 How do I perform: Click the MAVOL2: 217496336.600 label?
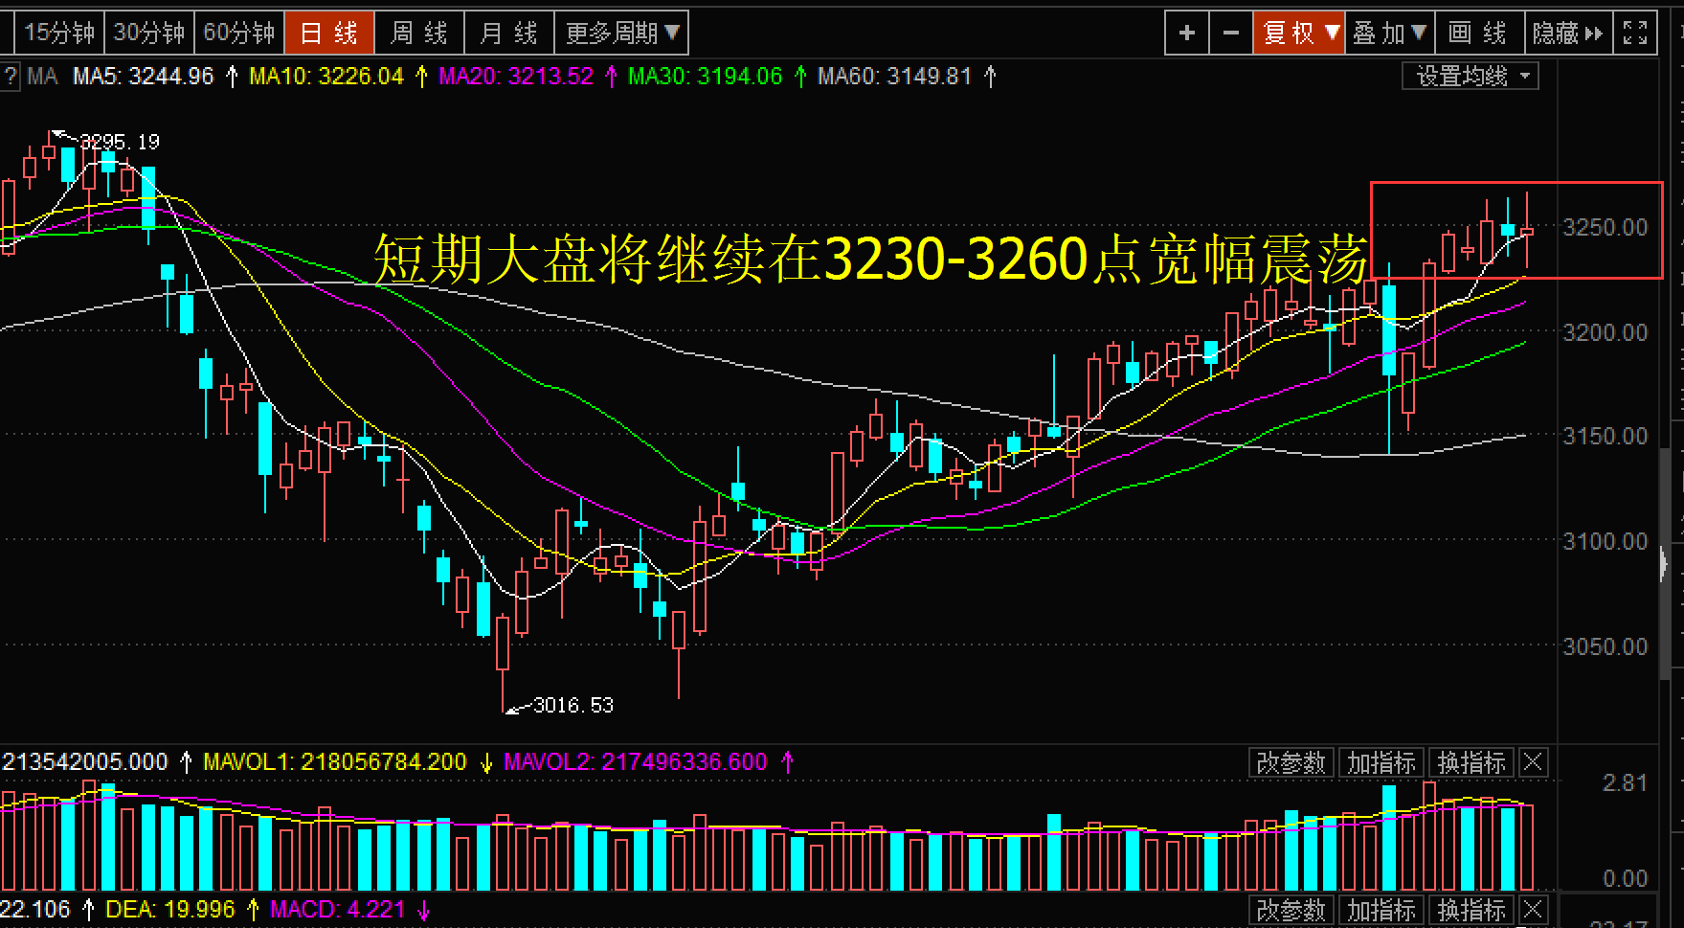click(x=636, y=762)
